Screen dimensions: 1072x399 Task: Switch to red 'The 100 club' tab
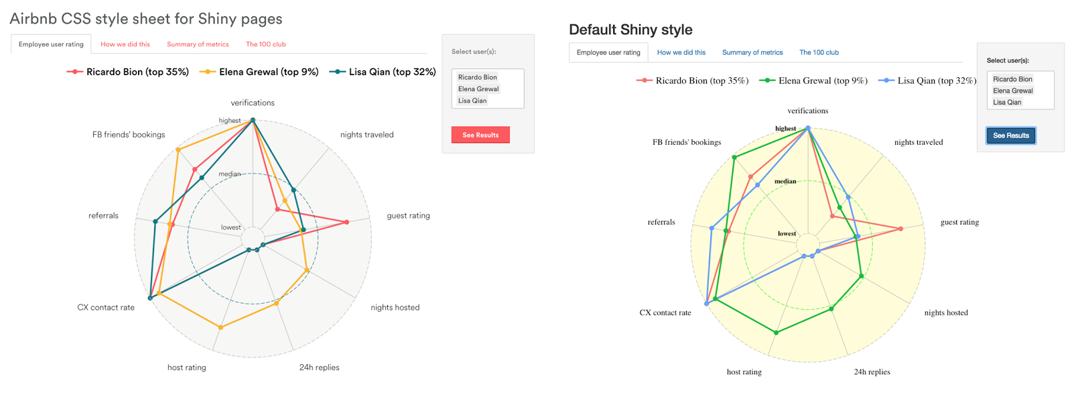point(265,44)
